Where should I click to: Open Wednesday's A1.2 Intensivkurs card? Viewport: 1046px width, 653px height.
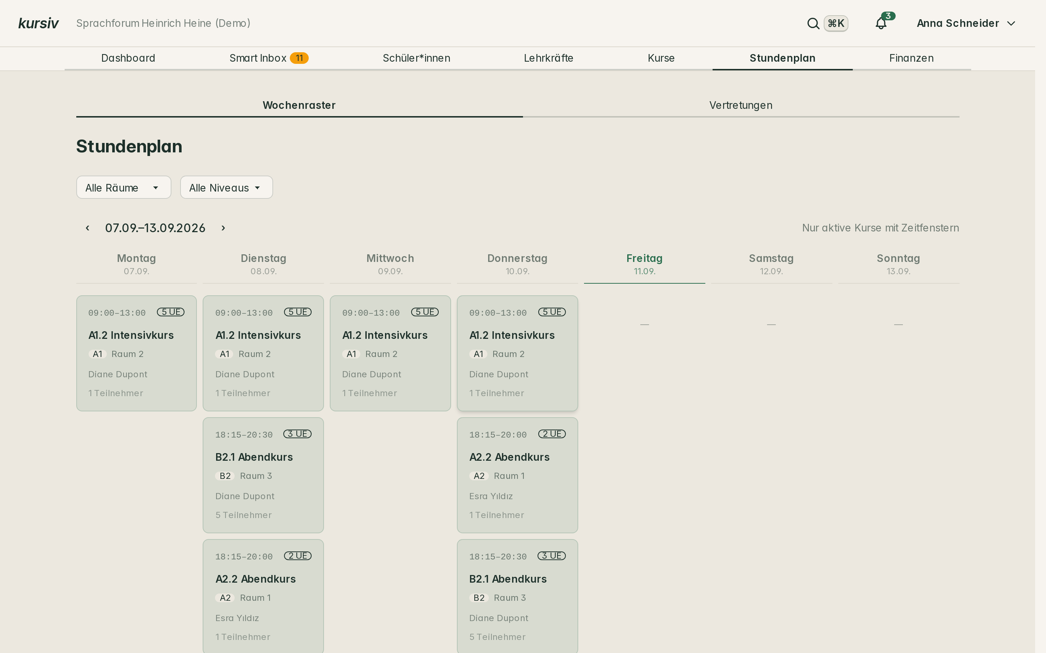390,353
